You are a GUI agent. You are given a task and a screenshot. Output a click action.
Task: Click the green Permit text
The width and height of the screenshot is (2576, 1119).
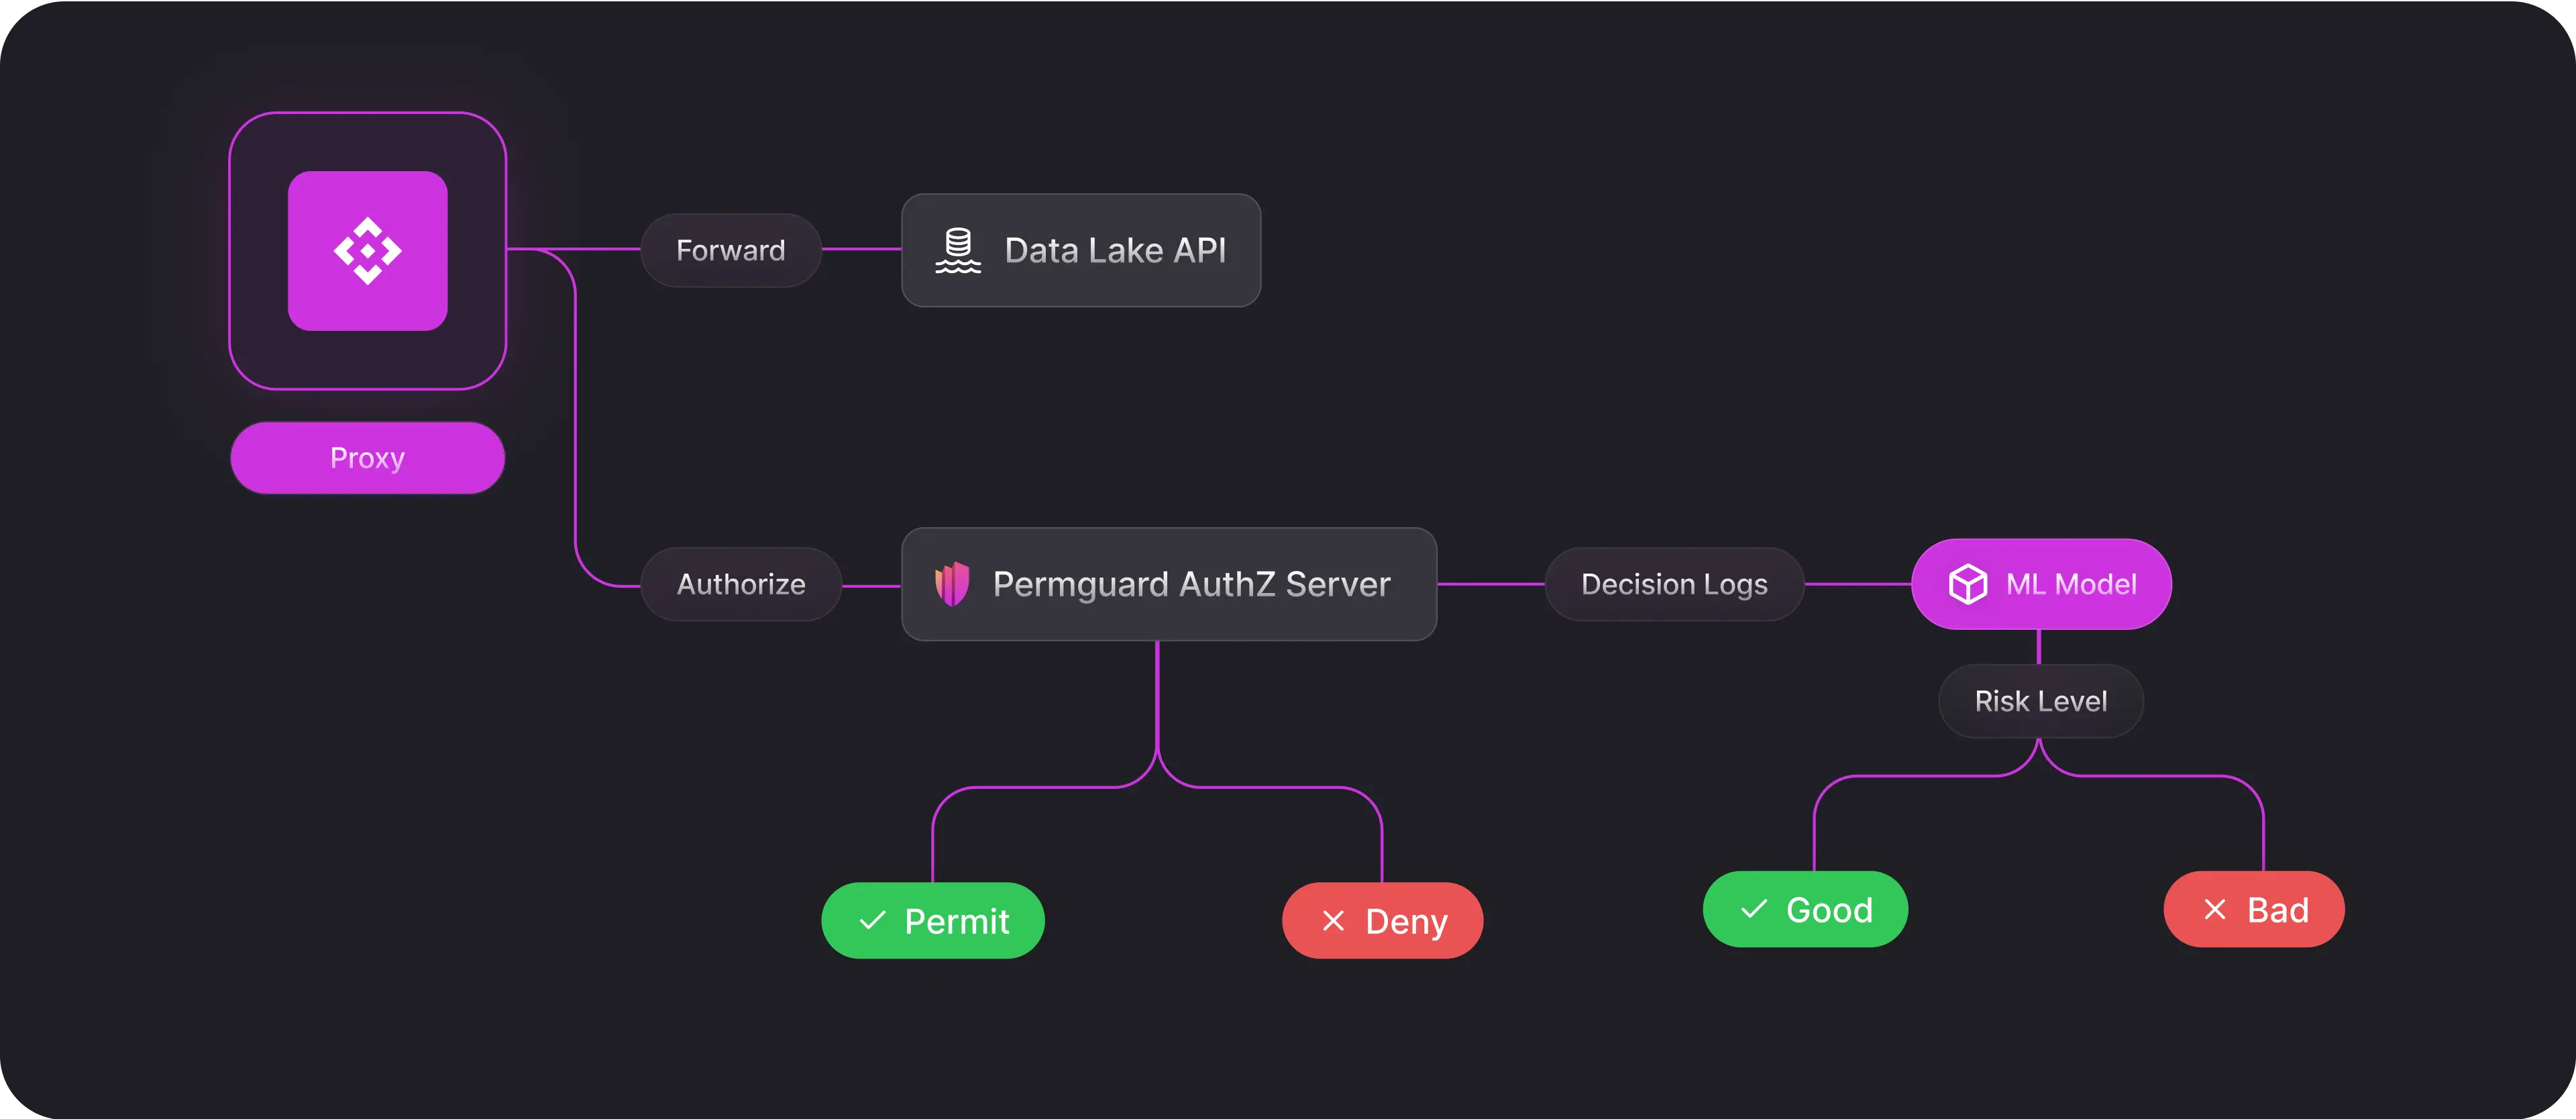pyautogui.click(x=956, y=921)
